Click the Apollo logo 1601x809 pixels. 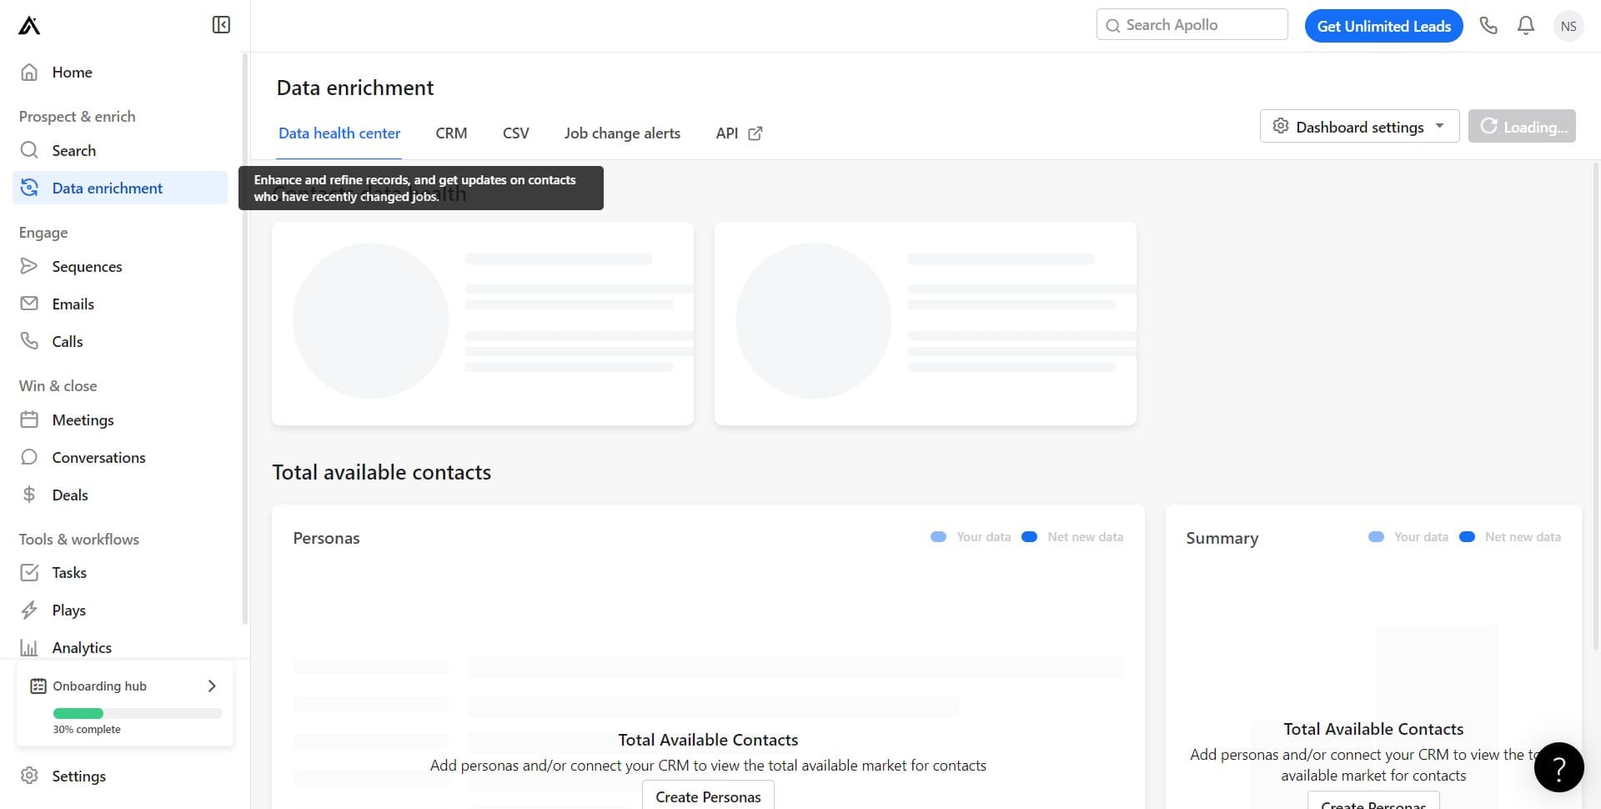28,25
